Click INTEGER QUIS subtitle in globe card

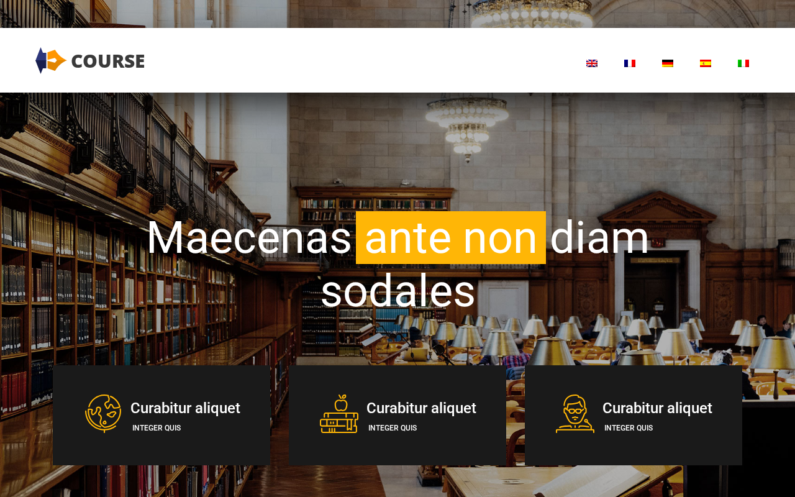point(157,428)
